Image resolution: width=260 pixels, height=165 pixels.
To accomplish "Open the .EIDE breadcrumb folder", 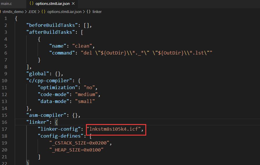I will (32, 12).
